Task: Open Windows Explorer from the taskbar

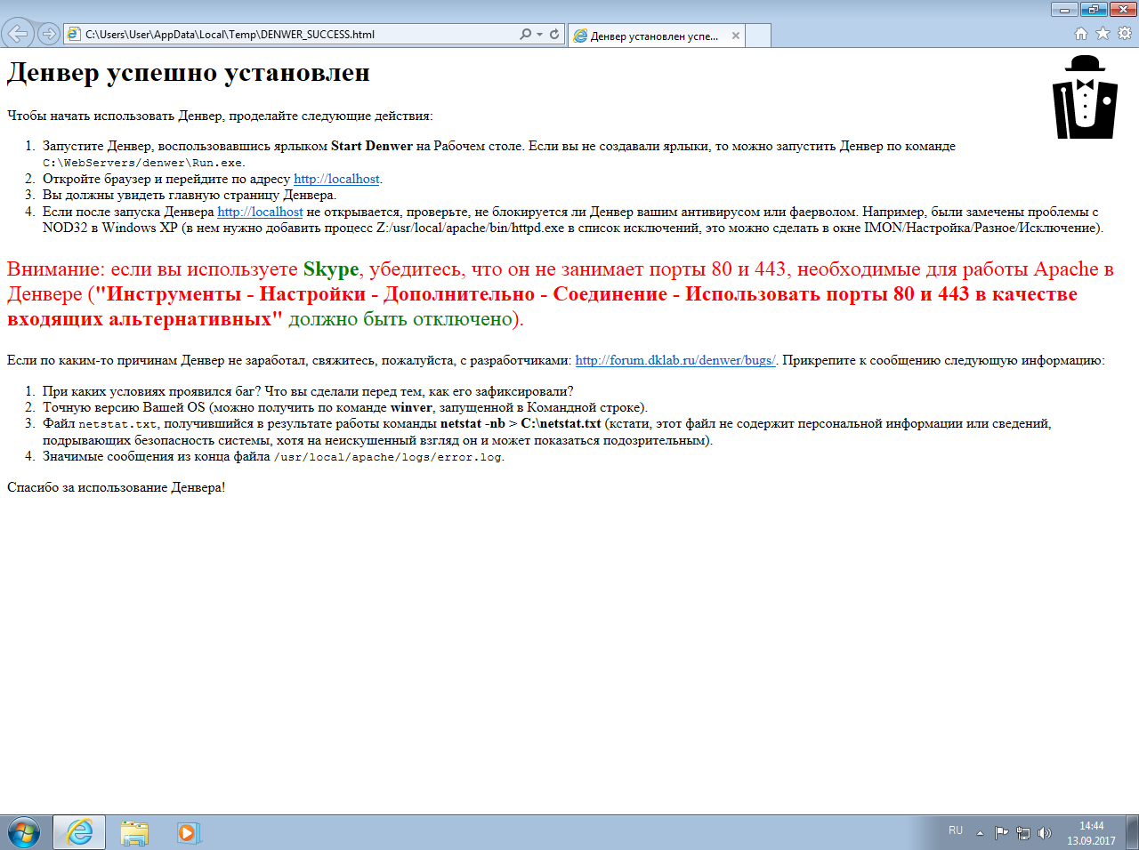Action: tap(134, 833)
